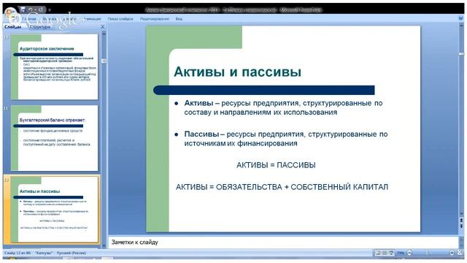Screen dimensions: 467x263
Task: Click zoom in plus button
Action: [452, 253]
